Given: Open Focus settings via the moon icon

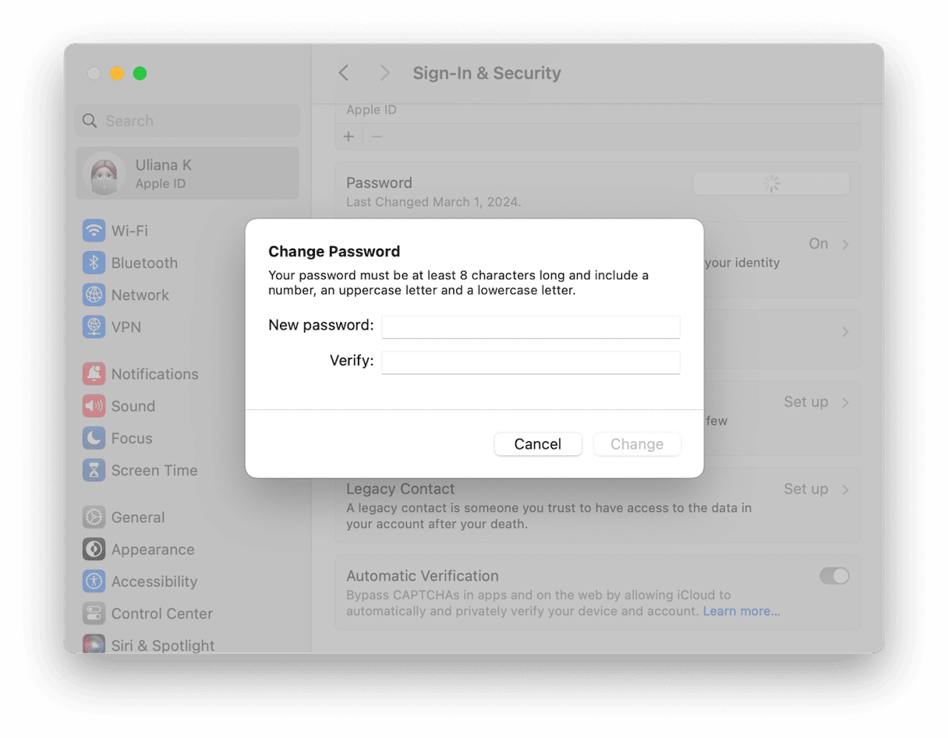Looking at the screenshot, I should (x=94, y=438).
